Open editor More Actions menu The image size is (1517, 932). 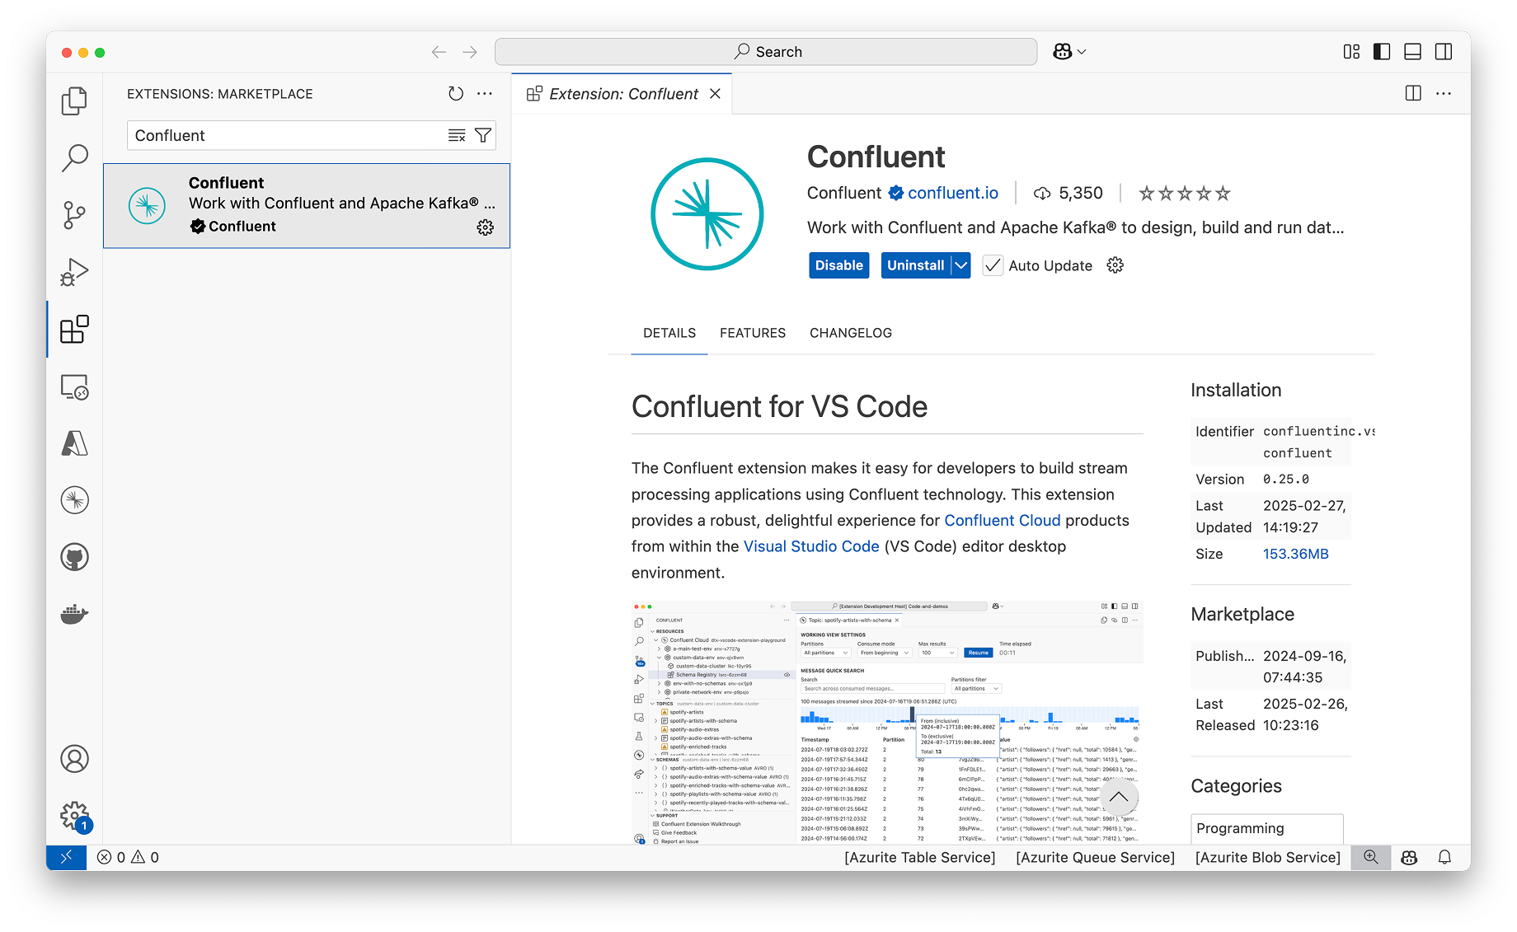coord(1444,93)
